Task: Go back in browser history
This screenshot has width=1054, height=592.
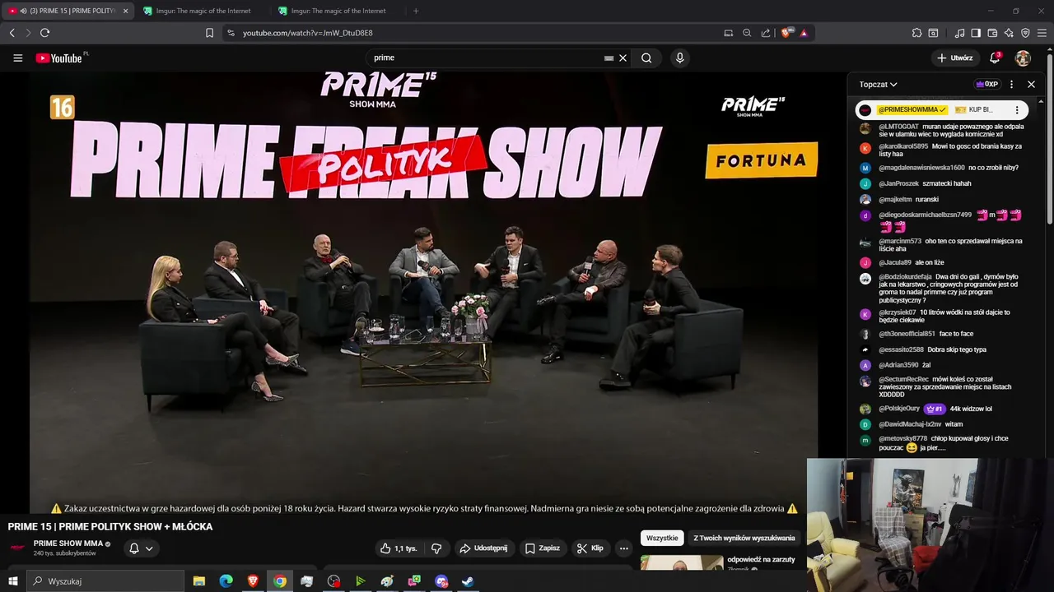Action: (x=12, y=33)
